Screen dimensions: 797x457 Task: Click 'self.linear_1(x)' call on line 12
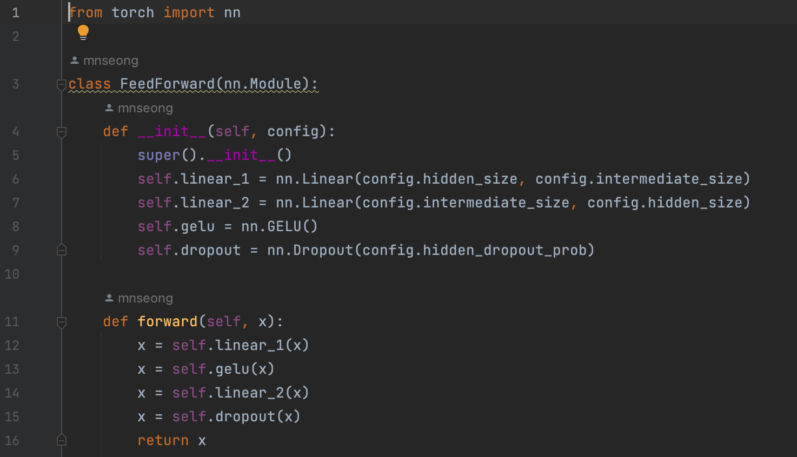click(241, 345)
